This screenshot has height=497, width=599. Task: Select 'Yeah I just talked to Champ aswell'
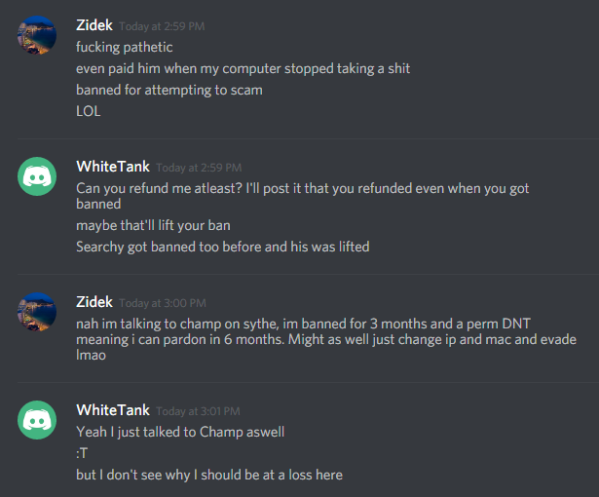[180, 432]
